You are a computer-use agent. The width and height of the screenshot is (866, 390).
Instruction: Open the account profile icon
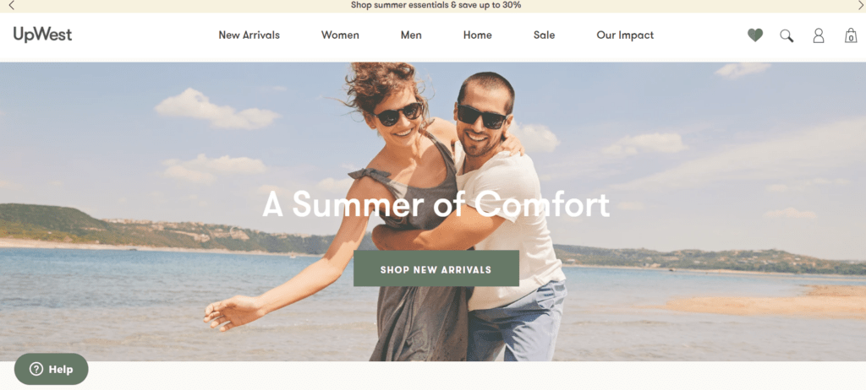819,35
